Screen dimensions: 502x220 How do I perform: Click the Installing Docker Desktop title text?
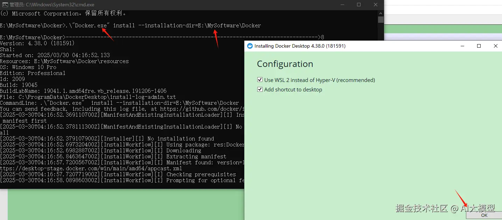[300, 46]
